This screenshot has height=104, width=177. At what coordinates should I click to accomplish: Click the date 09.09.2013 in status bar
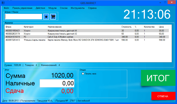click(14, 101)
